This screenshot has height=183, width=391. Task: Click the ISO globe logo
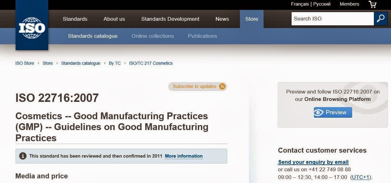pyautogui.click(x=32, y=28)
